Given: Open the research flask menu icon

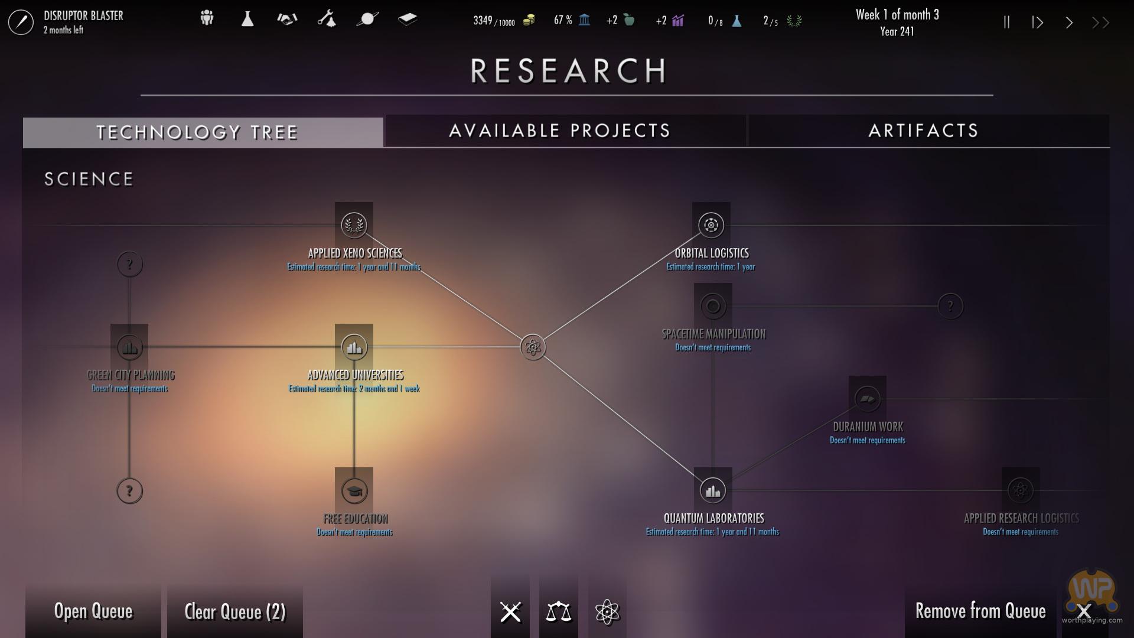Looking at the screenshot, I should 247,19.
